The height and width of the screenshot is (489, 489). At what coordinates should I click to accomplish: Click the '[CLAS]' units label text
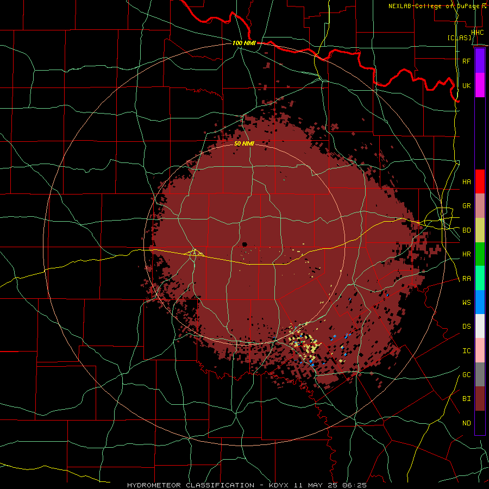(x=460, y=37)
